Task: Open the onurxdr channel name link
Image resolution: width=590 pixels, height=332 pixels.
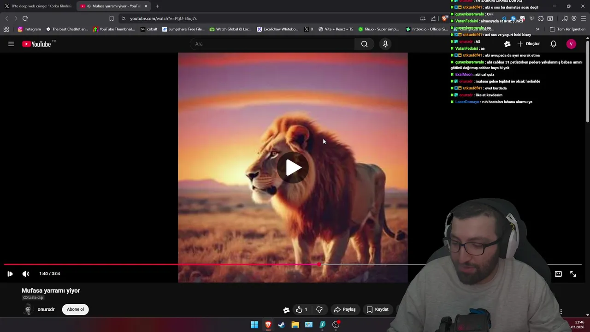Action: point(46,309)
